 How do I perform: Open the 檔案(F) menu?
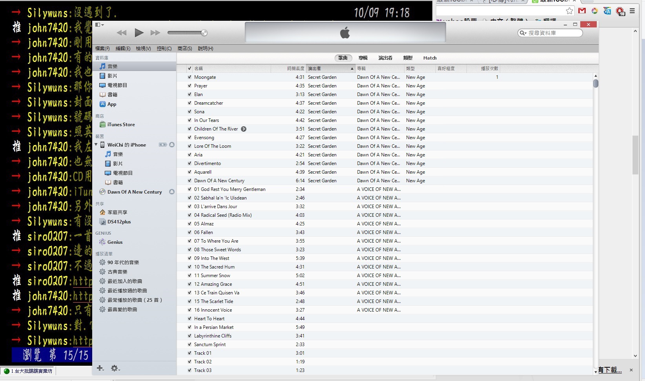[x=102, y=49]
